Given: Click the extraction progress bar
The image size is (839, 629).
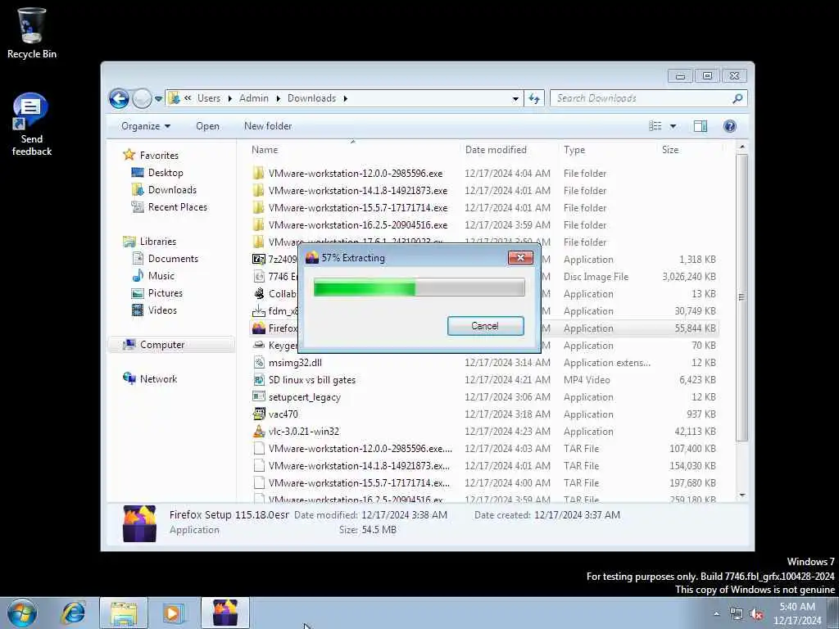Looking at the screenshot, I should pyautogui.click(x=419, y=287).
